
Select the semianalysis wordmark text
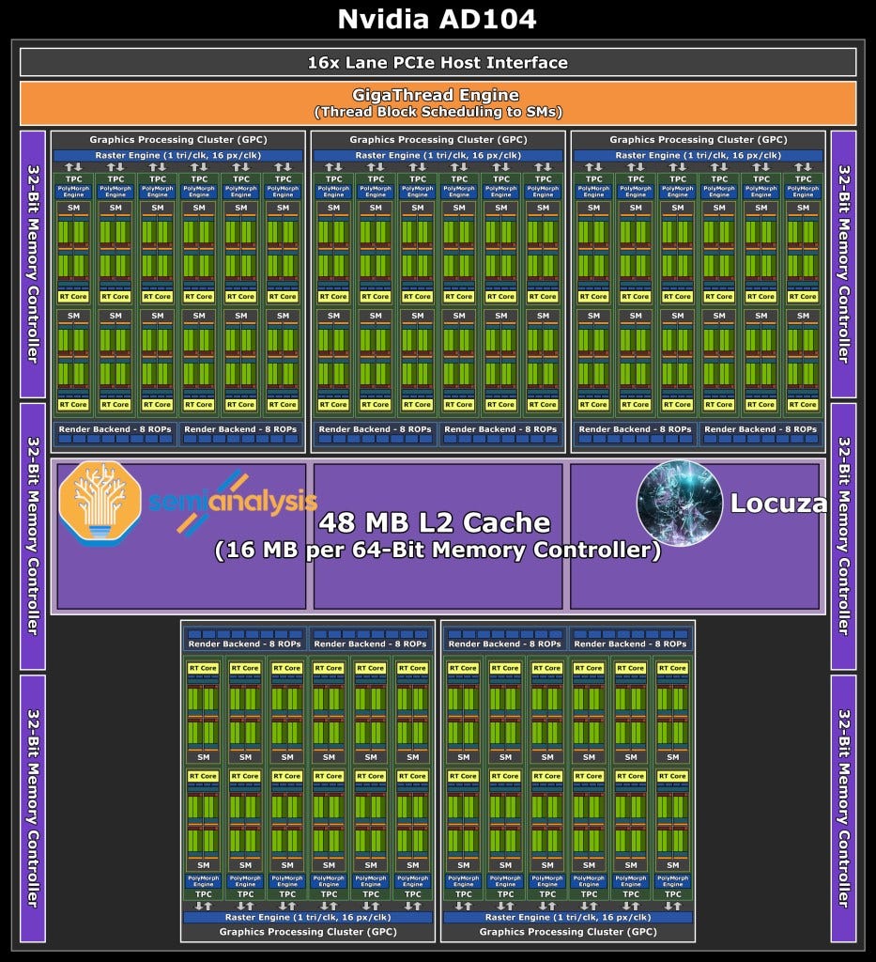click(x=233, y=502)
